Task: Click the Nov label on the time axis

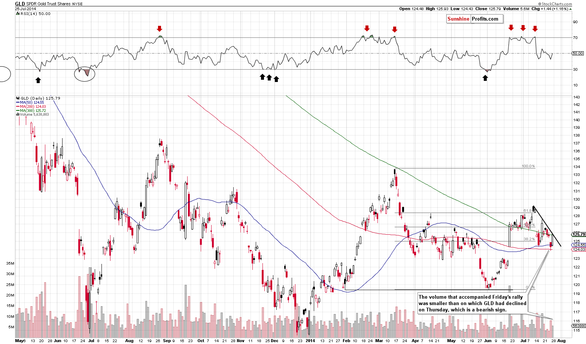Action: point(240,341)
